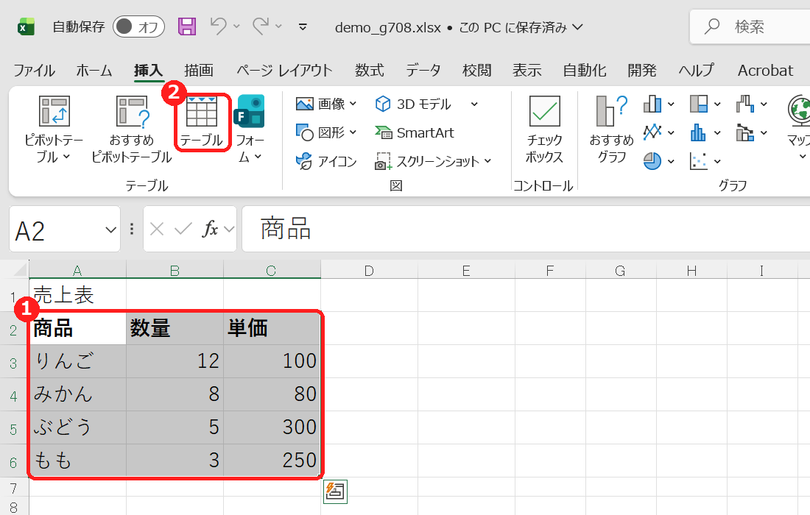
Task: Open the Acrobat tab
Action: 765,70
